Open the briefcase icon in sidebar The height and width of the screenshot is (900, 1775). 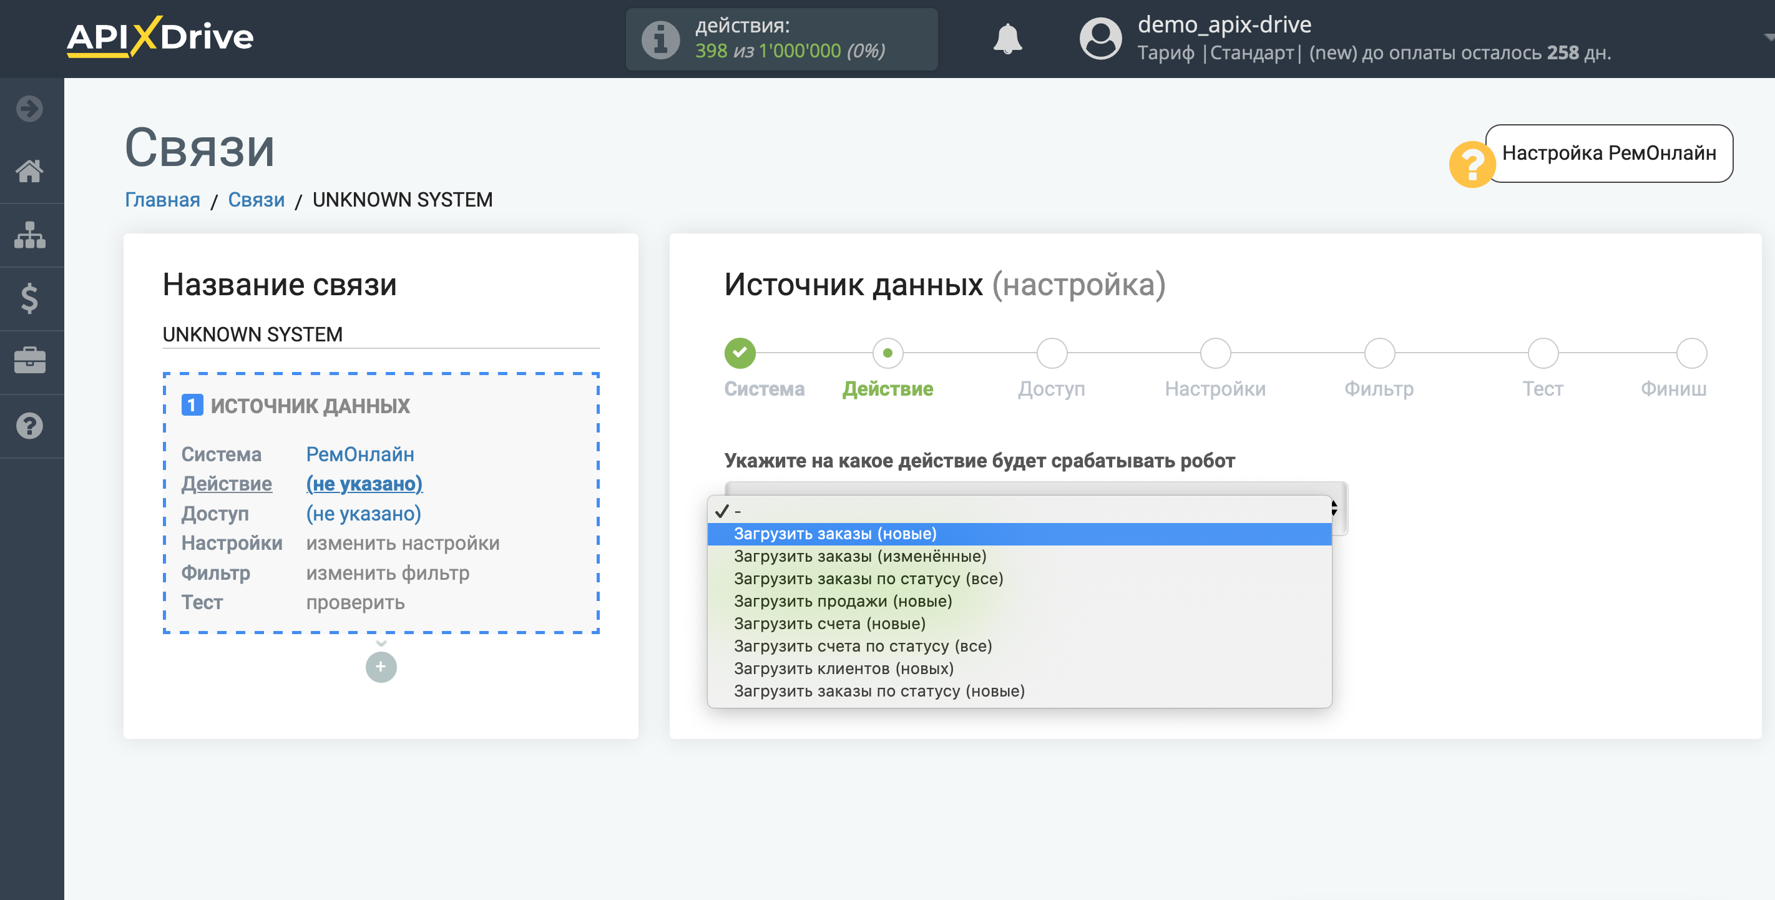(x=29, y=360)
